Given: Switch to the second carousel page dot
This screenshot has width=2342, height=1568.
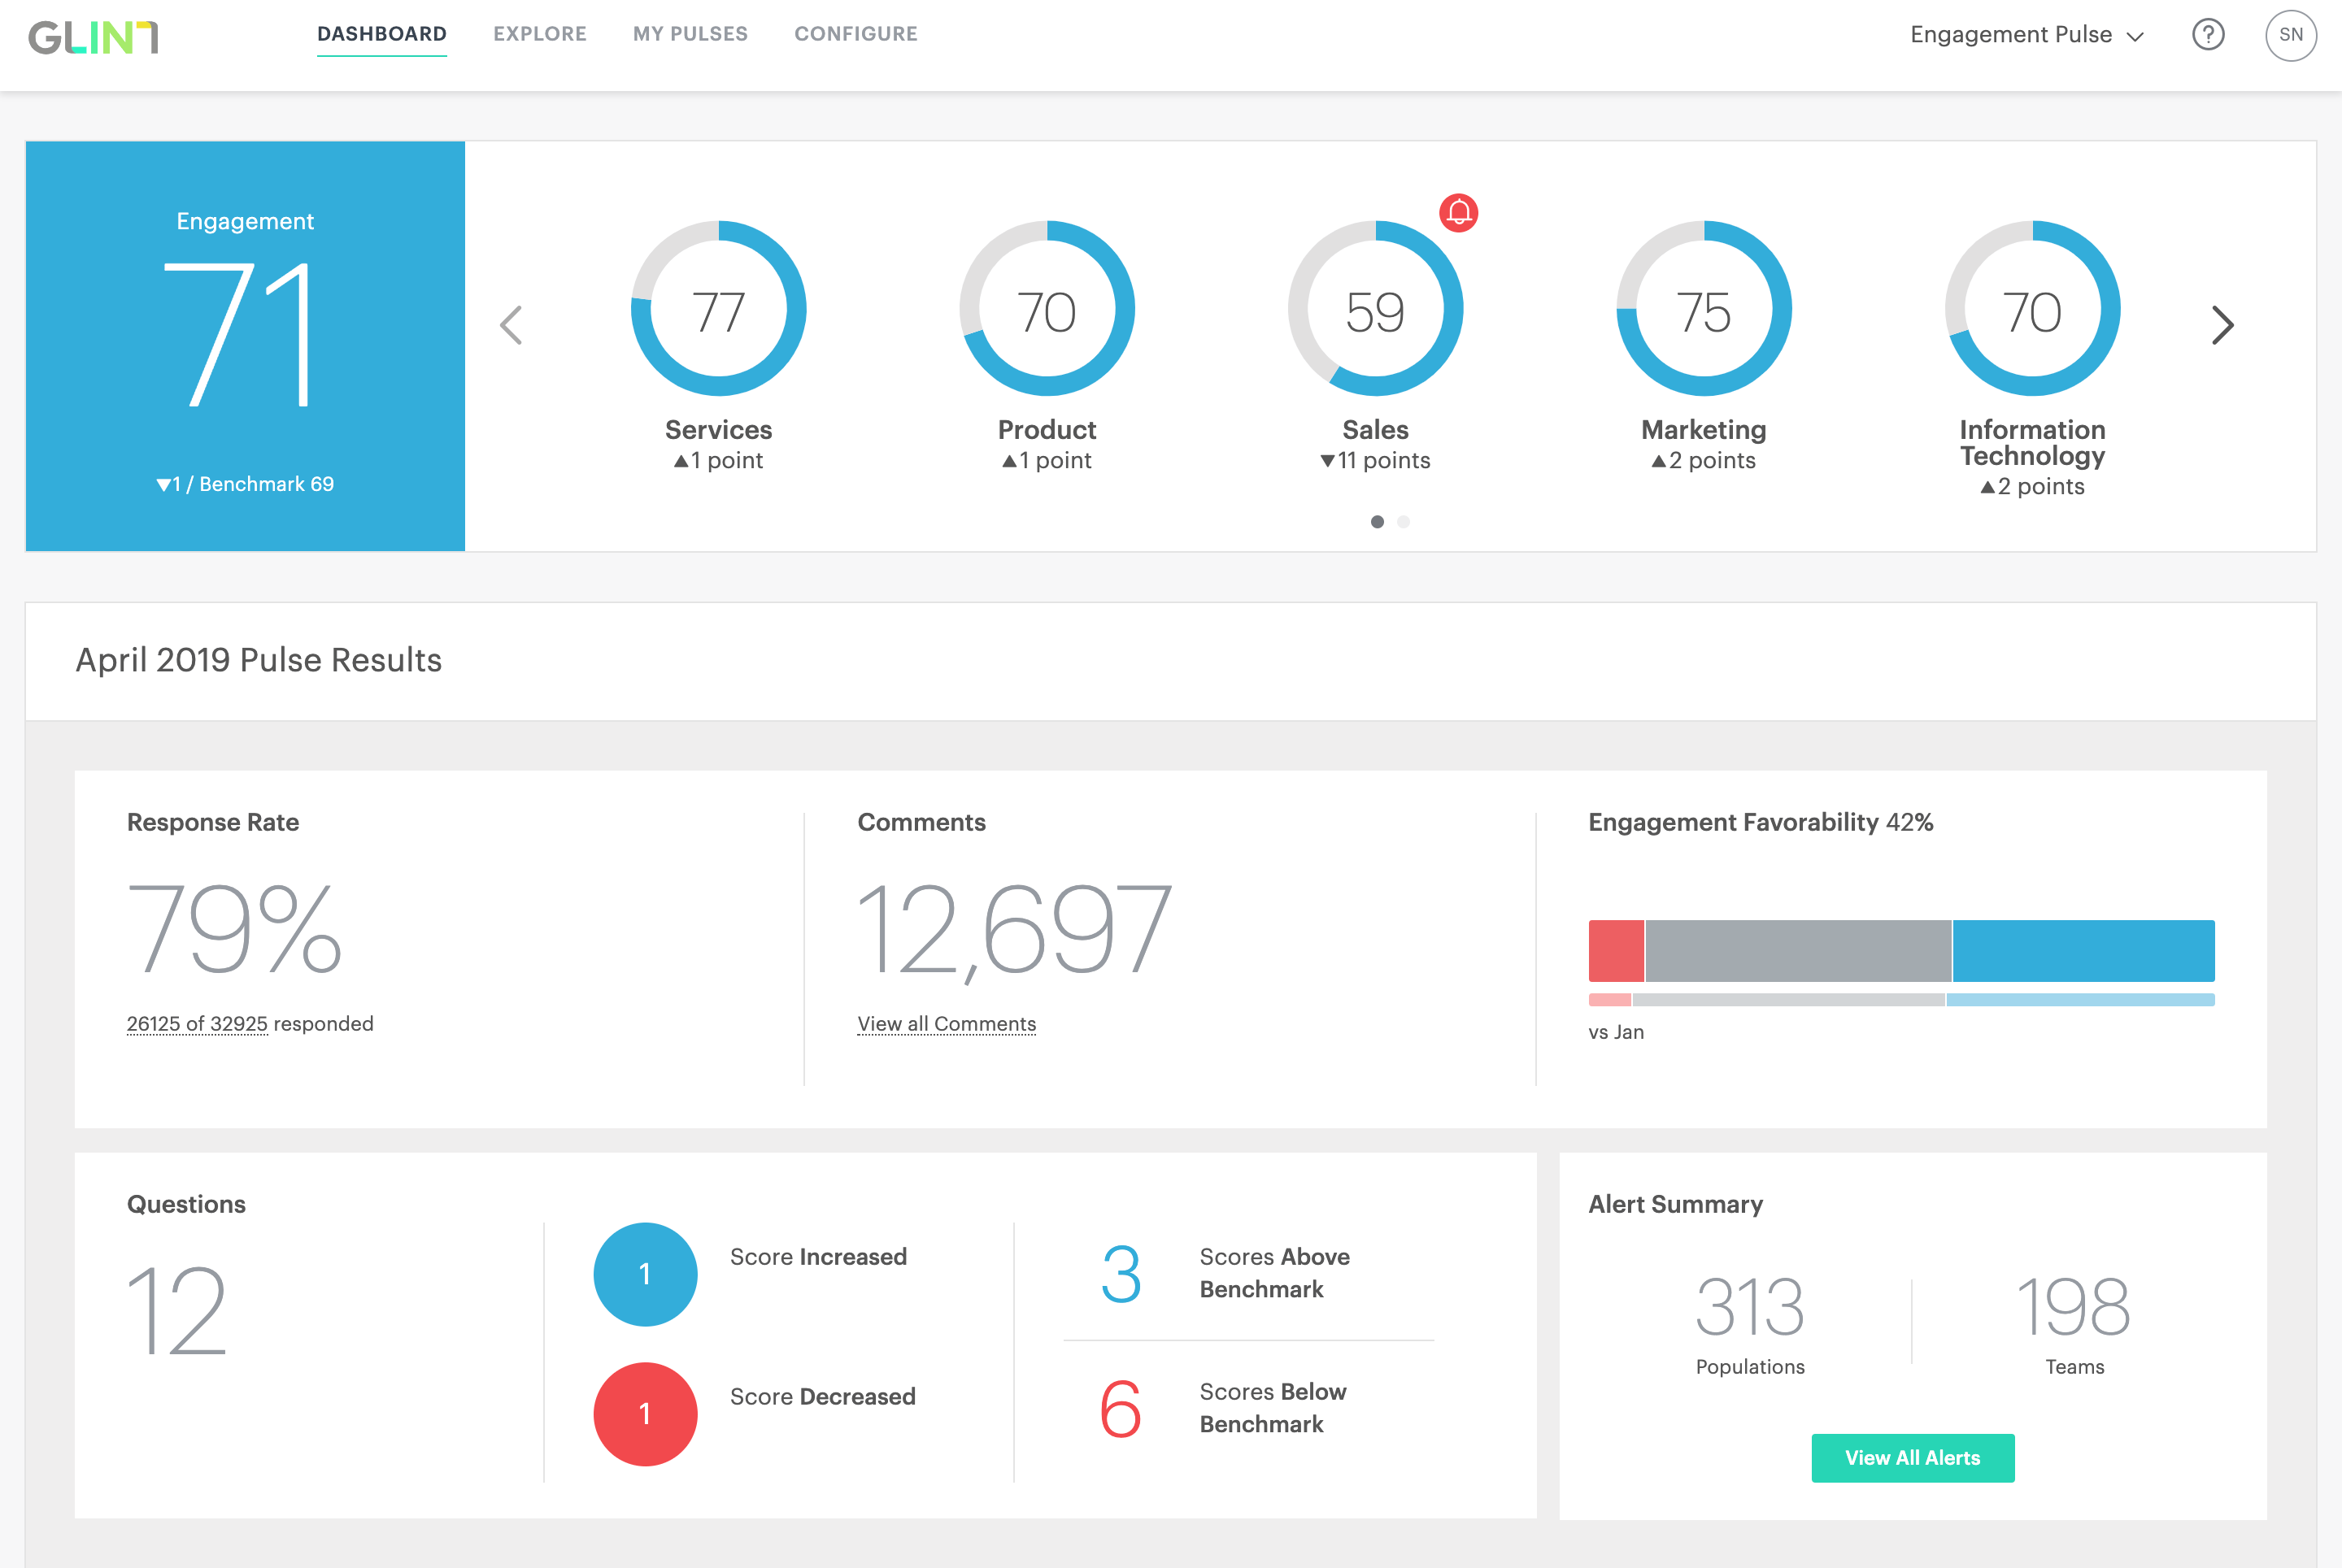Looking at the screenshot, I should pyautogui.click(x=1404, y=522).
